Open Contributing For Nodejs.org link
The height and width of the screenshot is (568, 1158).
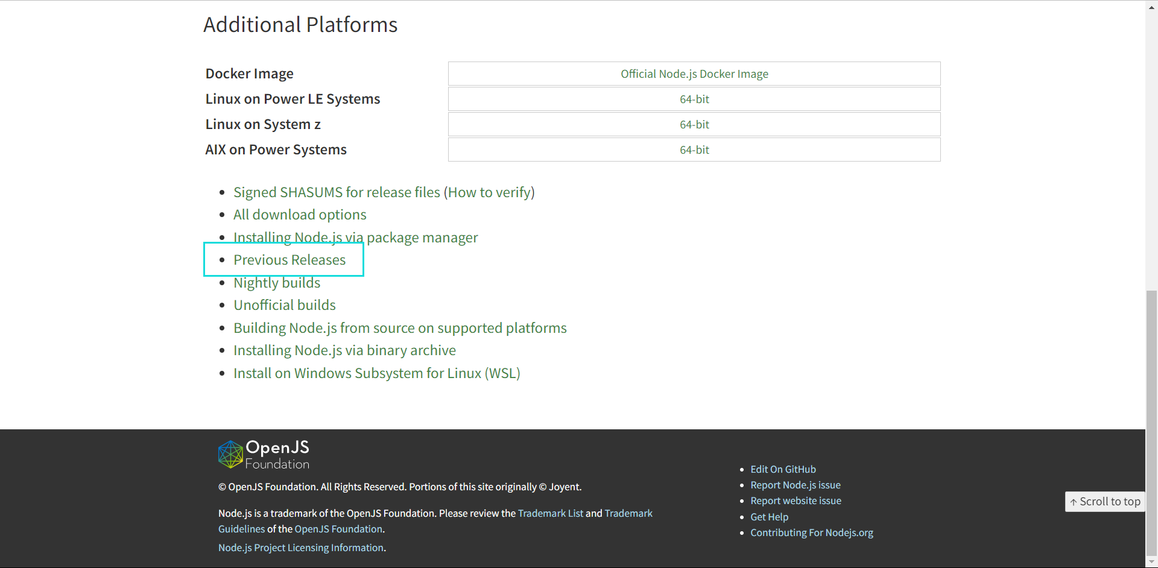click(812, 532)
